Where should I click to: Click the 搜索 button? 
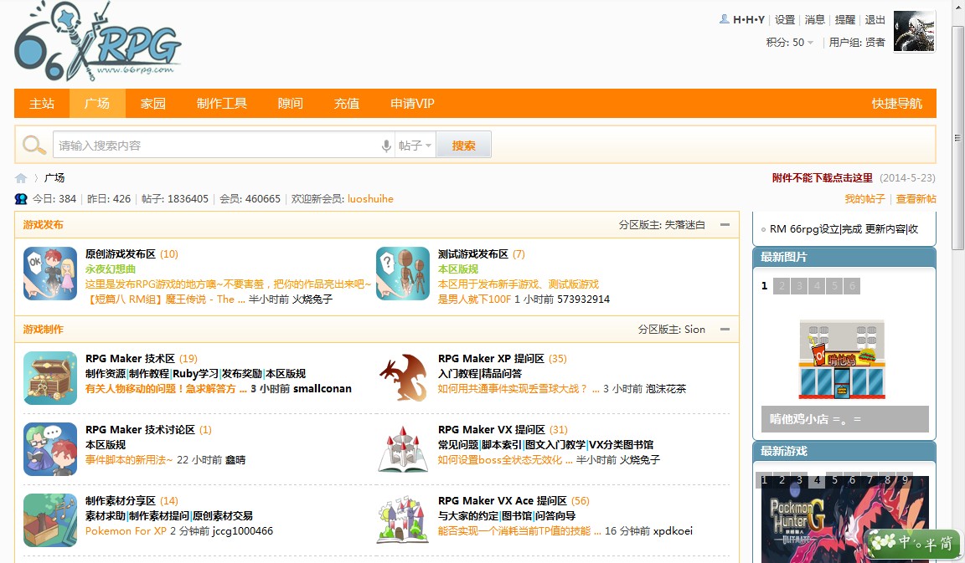coord(463,146)
